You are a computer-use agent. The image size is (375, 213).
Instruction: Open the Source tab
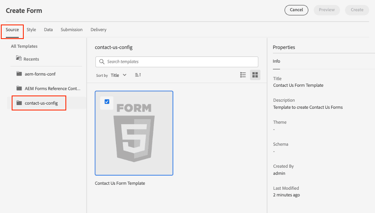(12, 29)
